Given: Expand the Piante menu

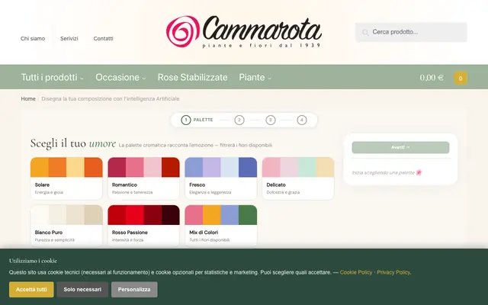Looking at the screenshot, I should [255, 77].
